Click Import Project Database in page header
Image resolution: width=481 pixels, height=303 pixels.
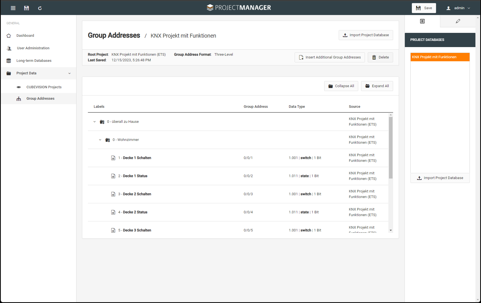[366, 35]
